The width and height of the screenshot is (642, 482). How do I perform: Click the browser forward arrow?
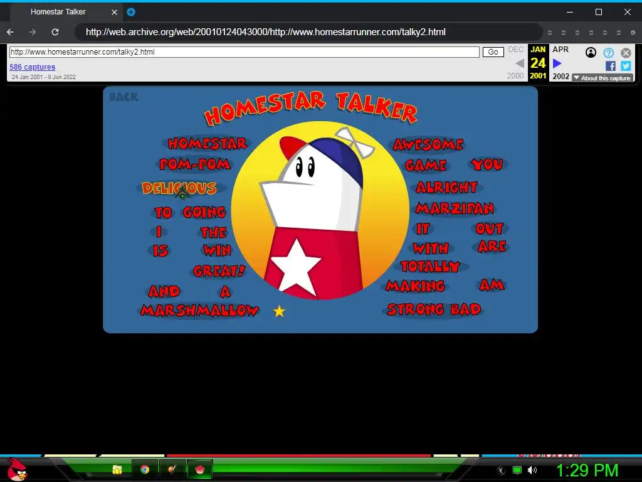tap(33, 32)
